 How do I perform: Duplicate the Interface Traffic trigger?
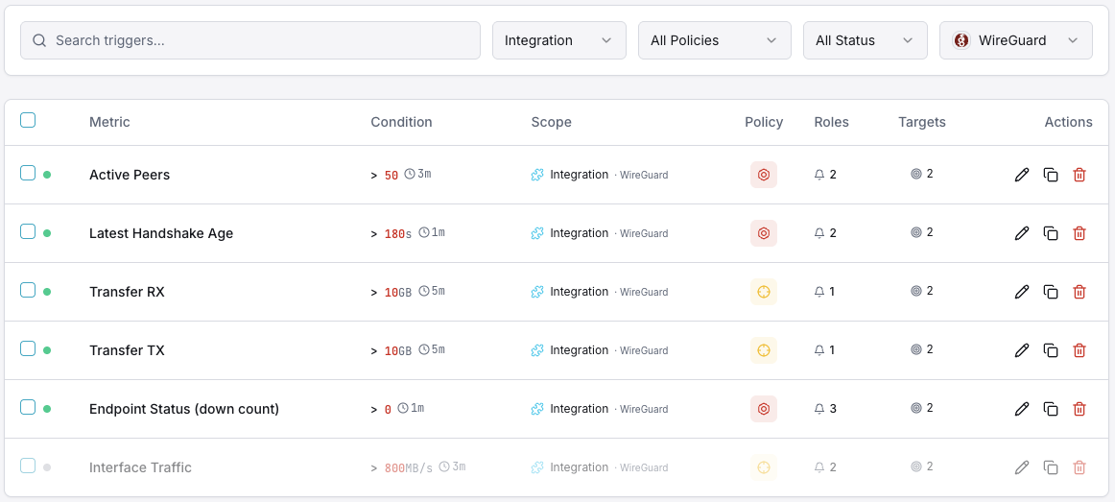click(1051, 467)
